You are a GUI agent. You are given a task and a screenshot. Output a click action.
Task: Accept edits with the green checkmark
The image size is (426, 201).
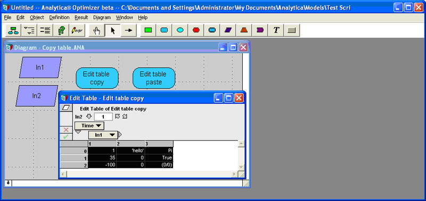66,137
